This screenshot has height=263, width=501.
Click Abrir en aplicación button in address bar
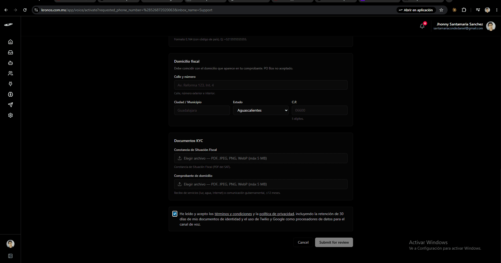[416, 10]
